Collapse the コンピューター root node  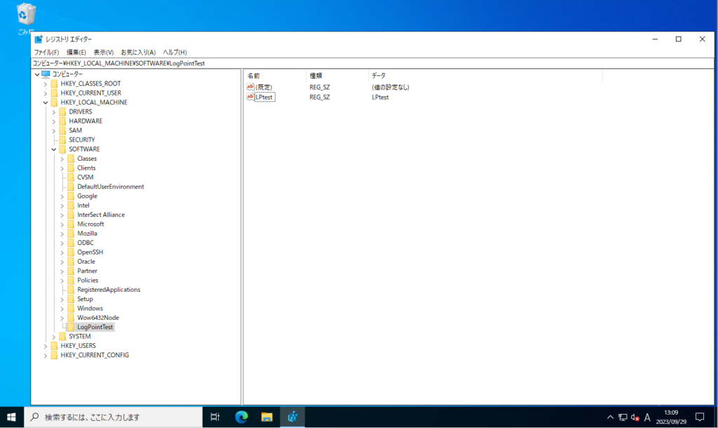point(37,74)
